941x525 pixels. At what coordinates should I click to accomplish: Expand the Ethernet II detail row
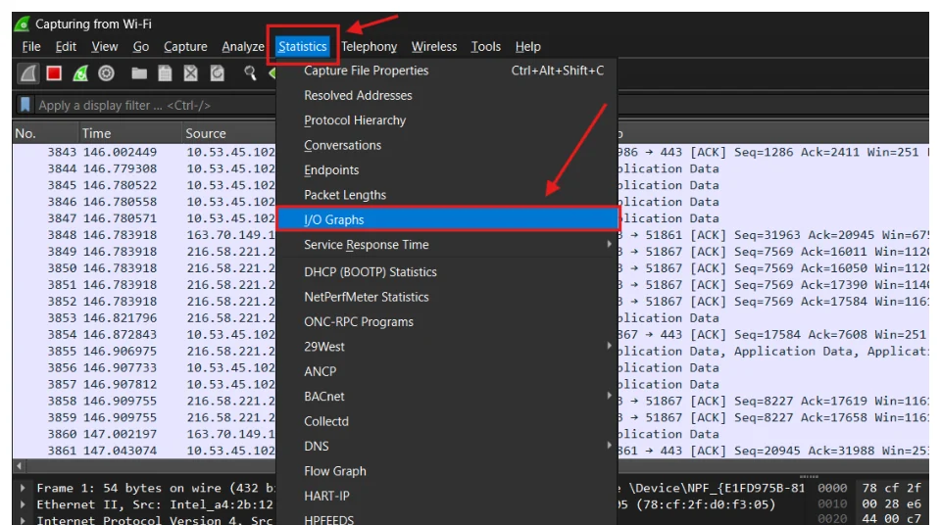click(23, 504)
